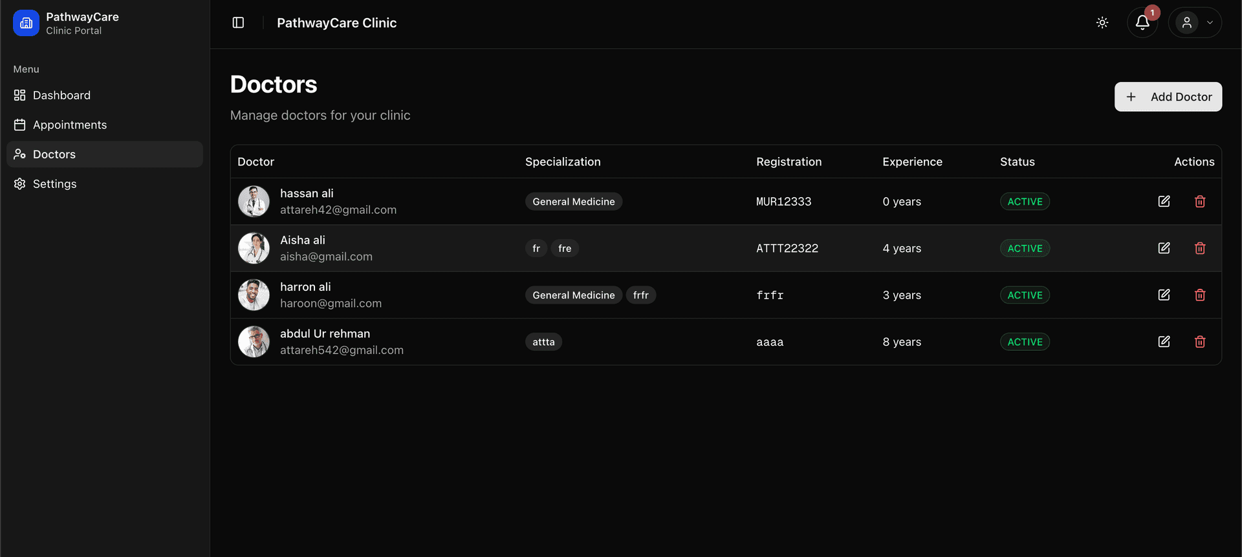Delete doctor abdul Ur rehman

pyautogui.click(x=1200, y=342)
